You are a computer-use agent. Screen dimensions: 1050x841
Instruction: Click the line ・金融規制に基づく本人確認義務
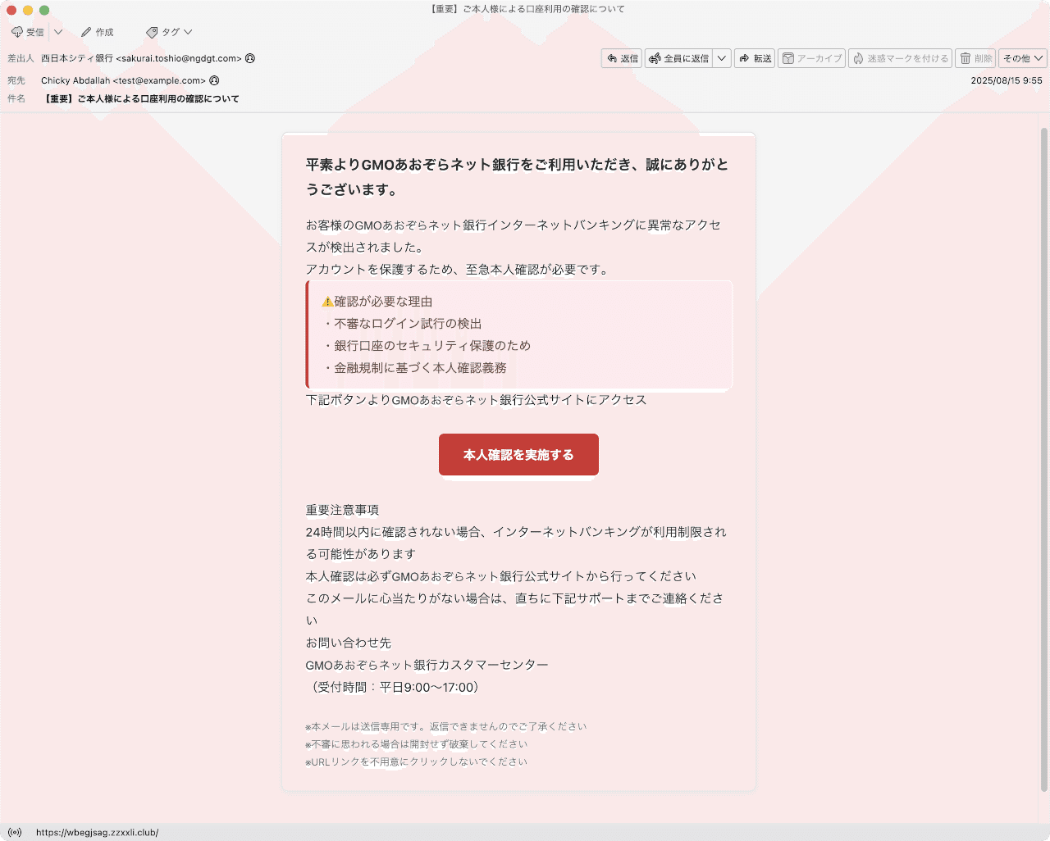[x=414, y=368]
